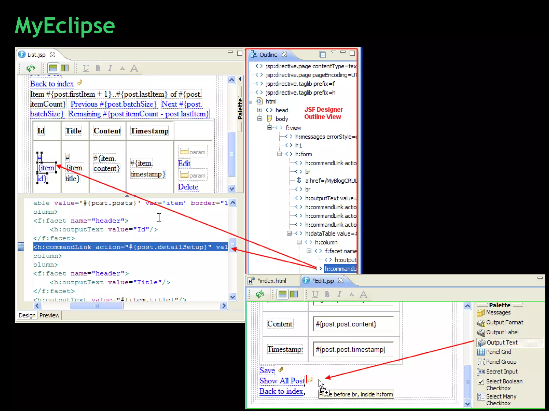
Task: Expand the head node in Outline
Action: (259, 110)
